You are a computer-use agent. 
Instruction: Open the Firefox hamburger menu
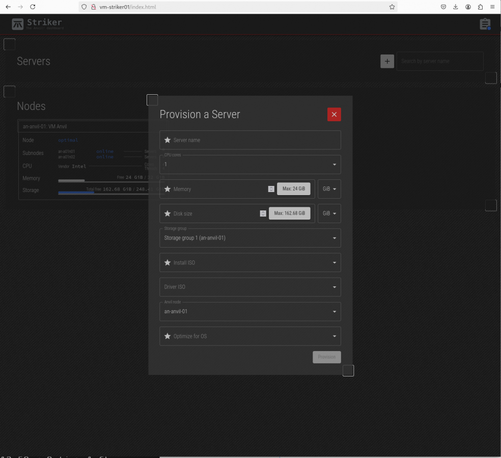(492, 7)
